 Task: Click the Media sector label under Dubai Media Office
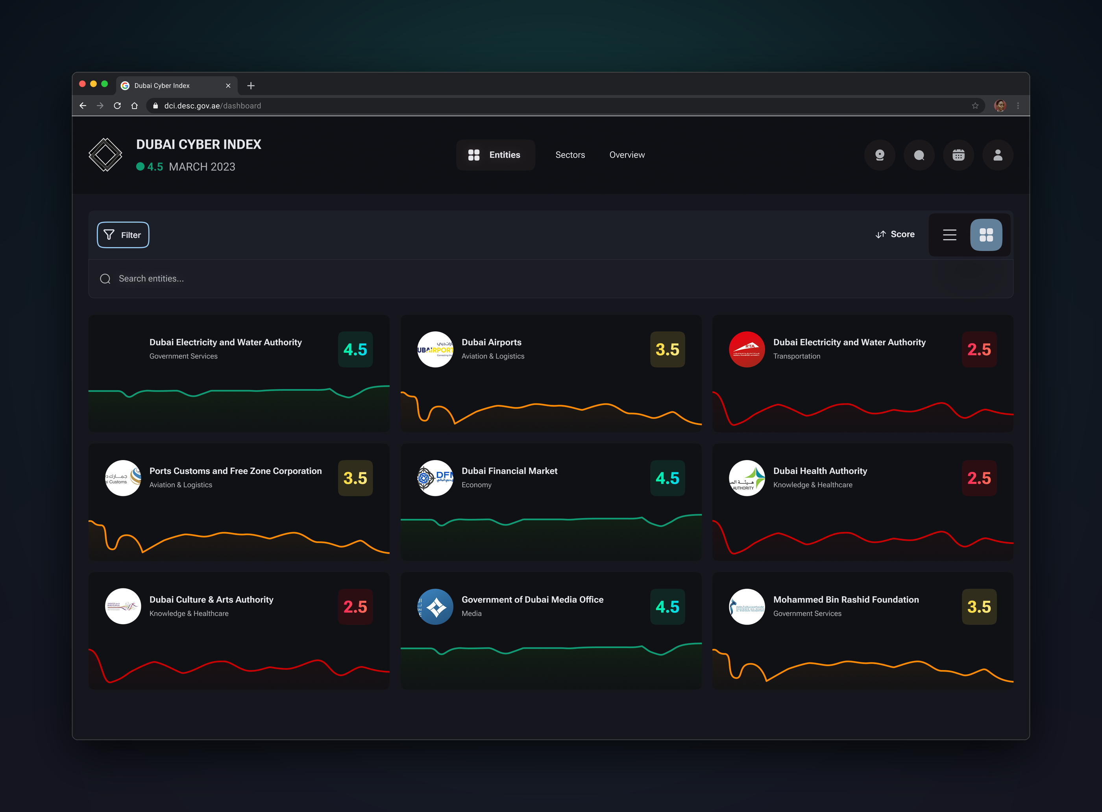pos(471,613)
